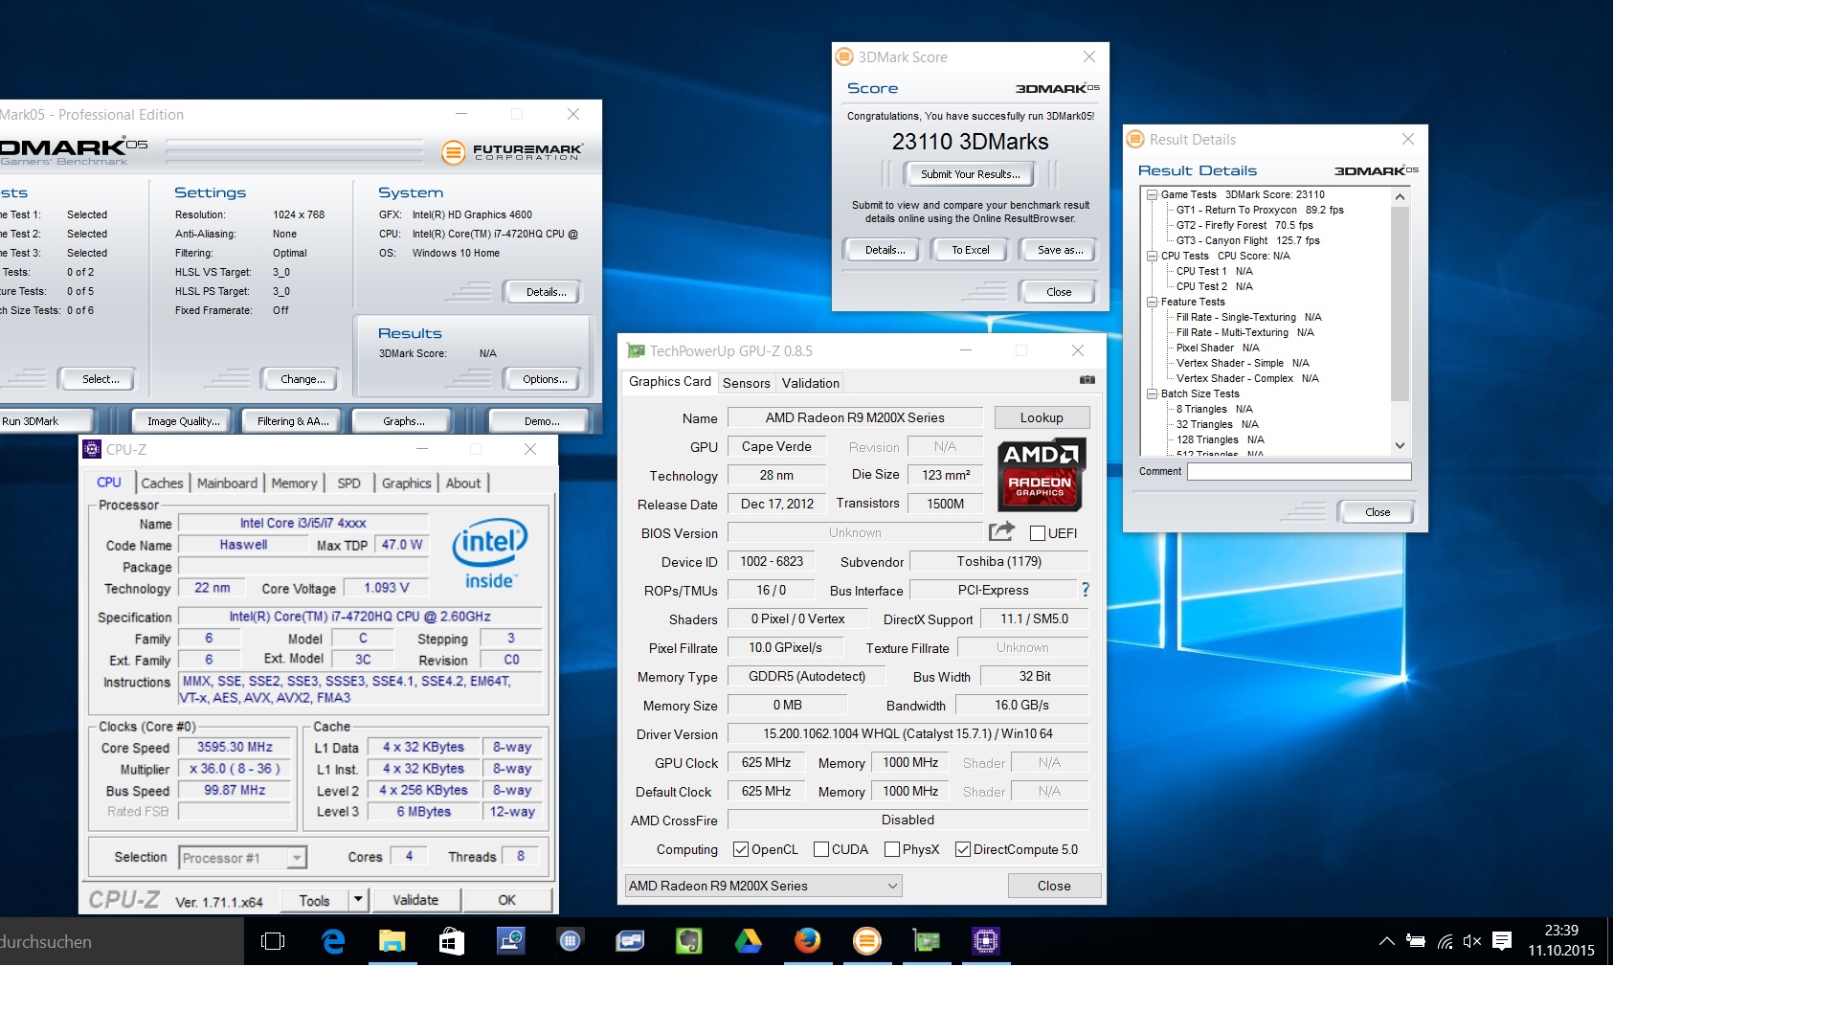Click the muted volume tray icon
1838x1034 pixels.
[1472, 941]
